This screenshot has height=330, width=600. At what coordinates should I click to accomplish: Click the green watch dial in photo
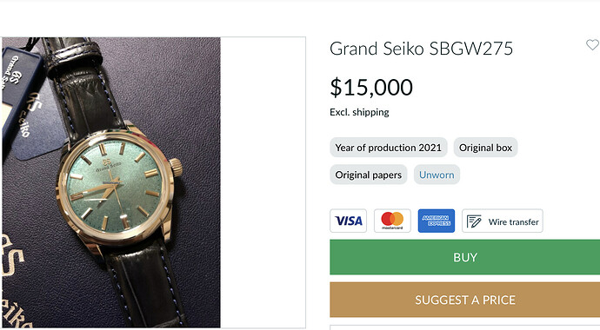[x=115, y=185]
